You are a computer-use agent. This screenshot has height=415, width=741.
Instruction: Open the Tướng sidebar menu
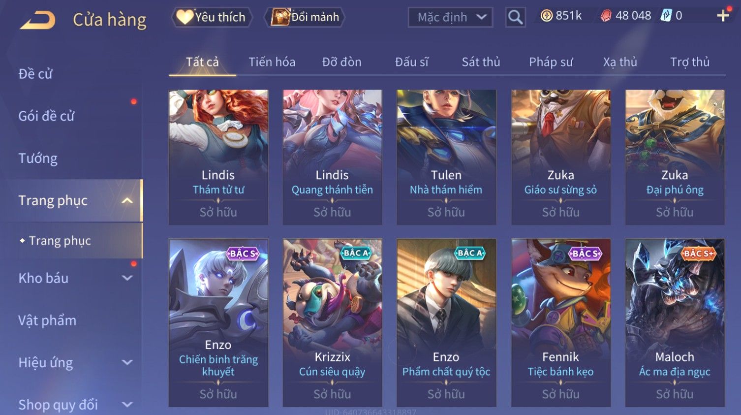(x=38, y=159)
